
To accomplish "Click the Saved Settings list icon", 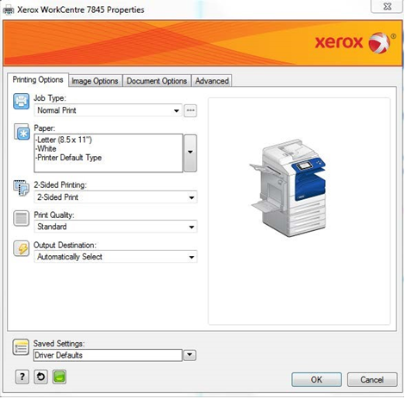I will (21, 347).
